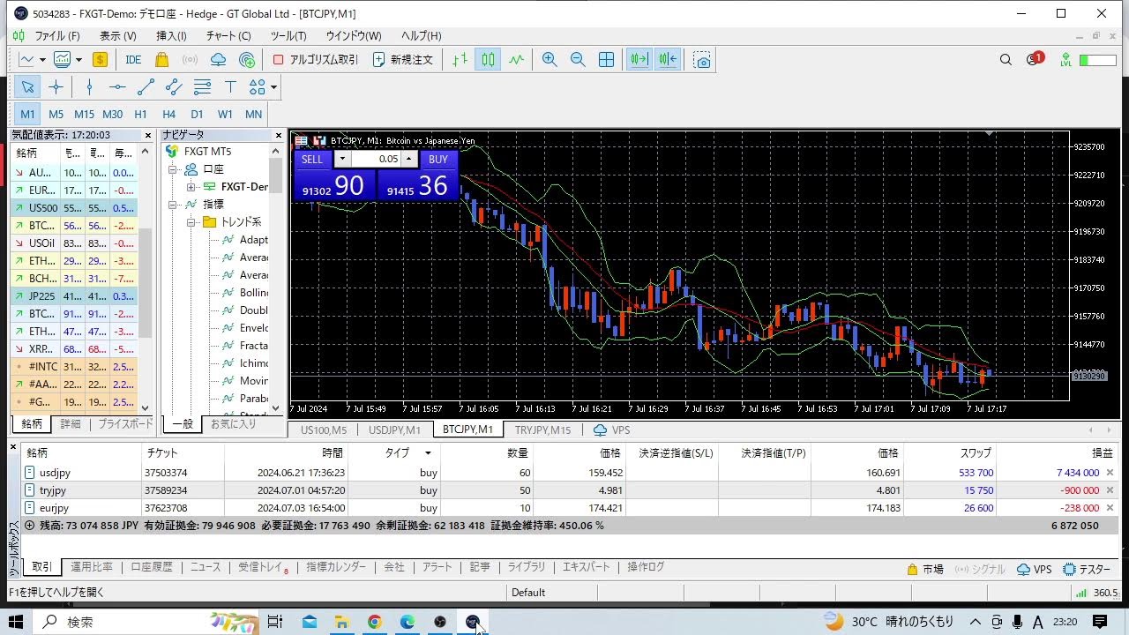
Task: Click the zoom in magnifier icon
Action: pos(550,60)
